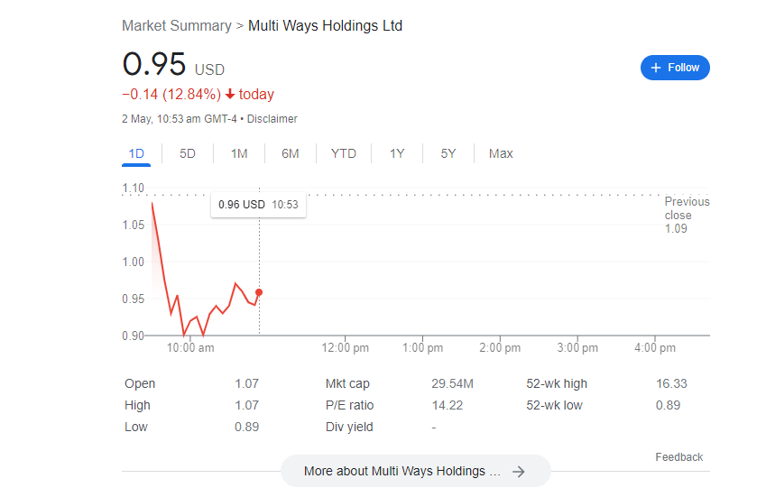
Task: Click the red chart marker at 10:53
Action: pyautogui.click(x=259, y=292)
